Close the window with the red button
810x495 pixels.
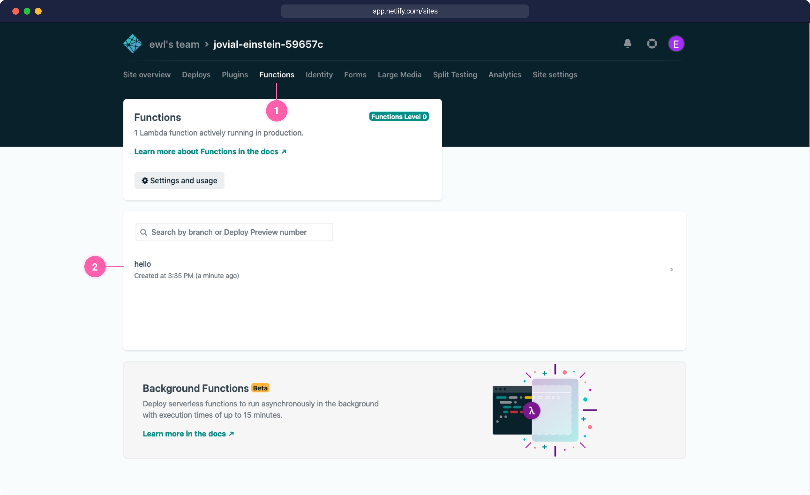(x=15, y=11)
